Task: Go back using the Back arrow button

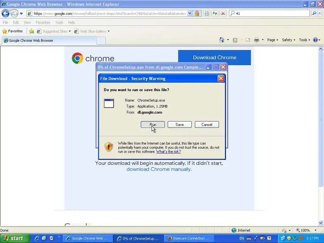Action: click(5, 14)
